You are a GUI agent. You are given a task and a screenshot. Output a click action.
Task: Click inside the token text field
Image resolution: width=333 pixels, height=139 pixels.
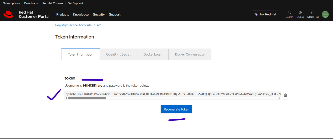click(172, 94)
